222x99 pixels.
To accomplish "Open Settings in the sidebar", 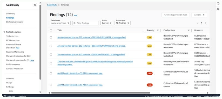I will coord(10,87).
